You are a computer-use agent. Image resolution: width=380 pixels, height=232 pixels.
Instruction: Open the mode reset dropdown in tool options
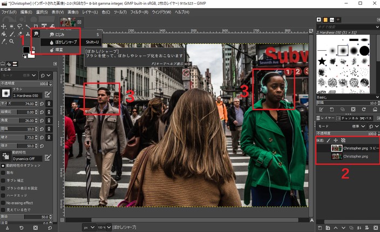tap(45, 76)
